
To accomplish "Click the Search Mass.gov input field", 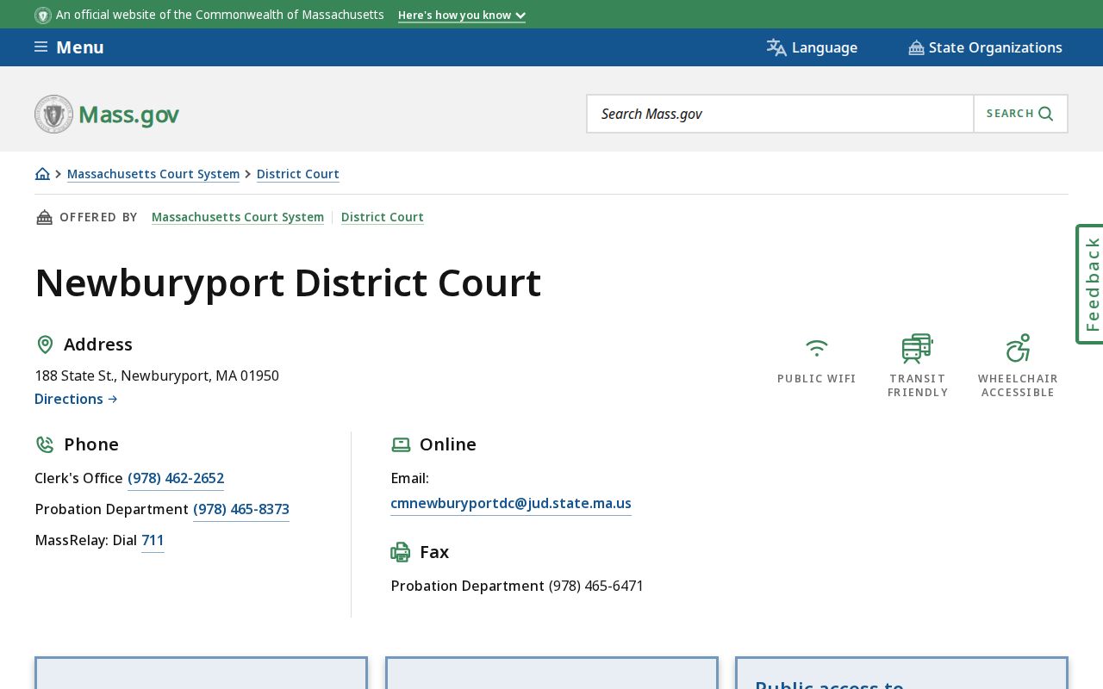I will (780, 114).
